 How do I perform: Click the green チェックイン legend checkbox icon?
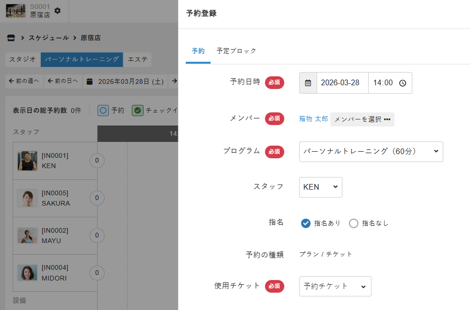137,111
